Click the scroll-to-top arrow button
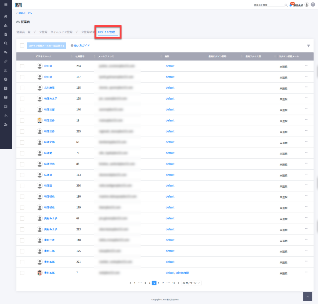The width and height of the screenshot is (318, 304). coord(308,297)
